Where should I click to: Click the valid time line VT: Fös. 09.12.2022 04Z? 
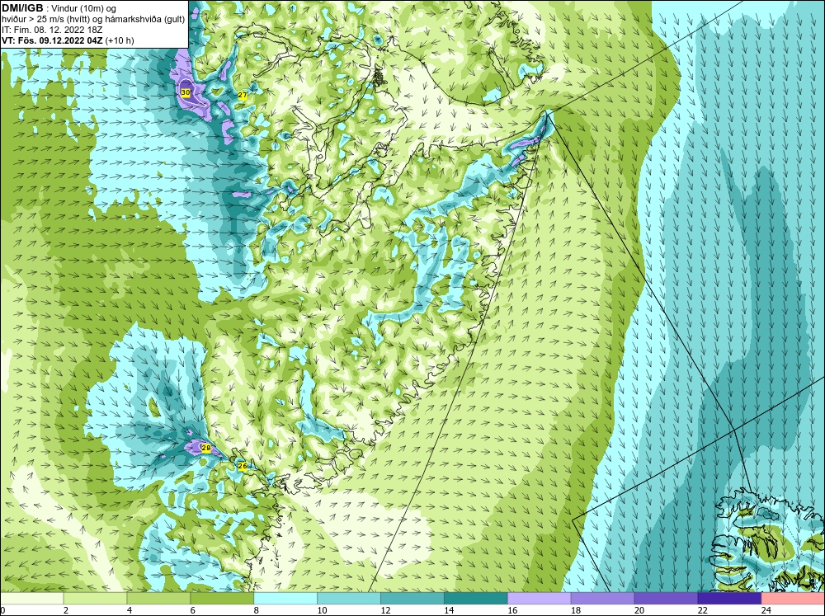53,40
